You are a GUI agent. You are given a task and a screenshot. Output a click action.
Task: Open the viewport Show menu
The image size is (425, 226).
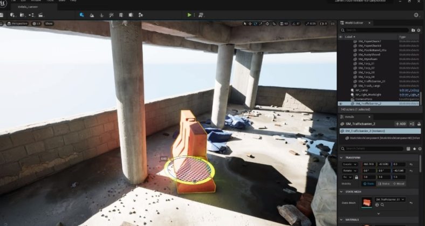[49, 24]
